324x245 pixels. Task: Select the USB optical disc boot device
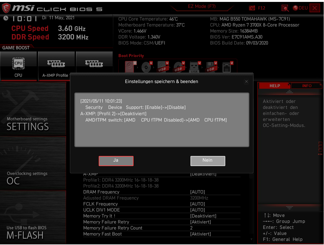click(x=179, y=66)
